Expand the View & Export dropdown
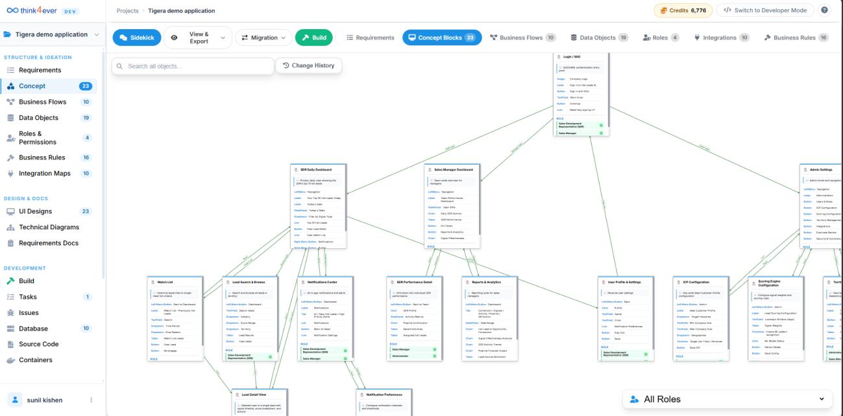Viewport: 843px width, 416px height. point(197,38)
